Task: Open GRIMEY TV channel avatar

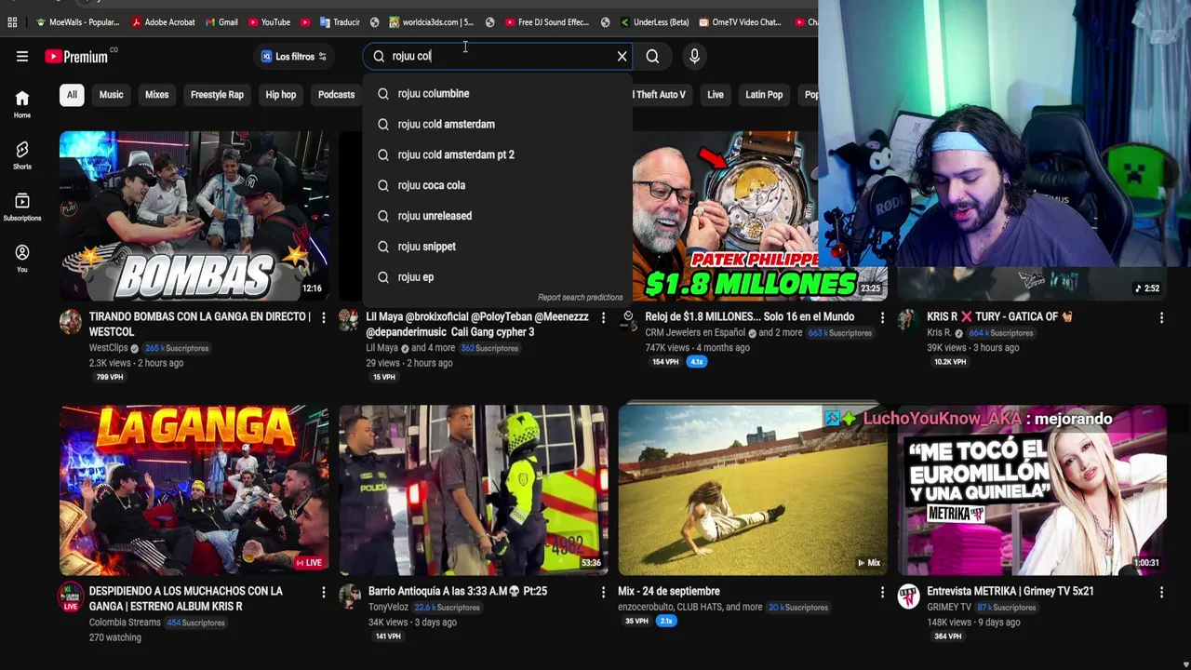Action: click(x=908, y=596)
